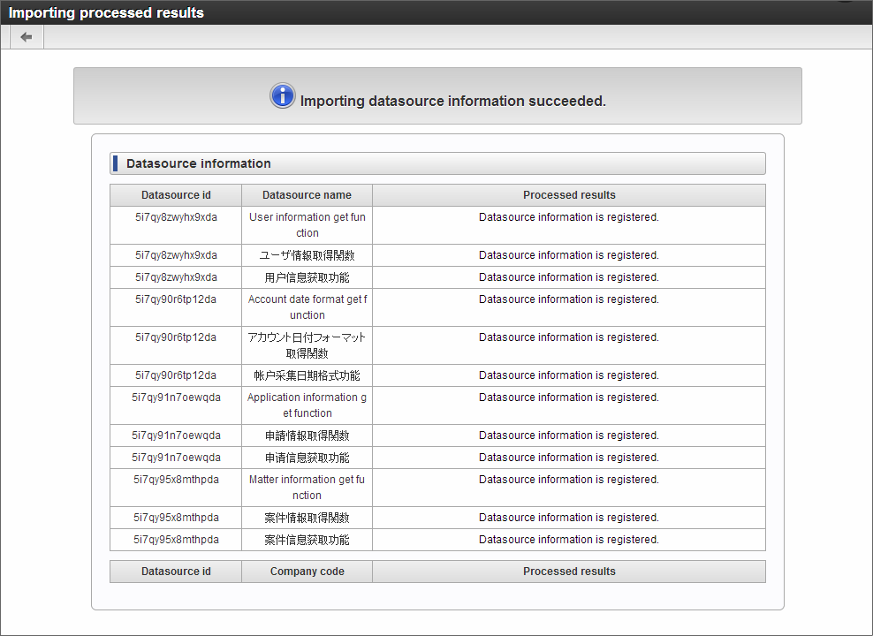Select the '申請情報取得関数' cell
The image size is (873, 636).
pos(307,435)
